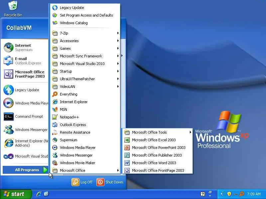
Task: Expand the Games folder
Action: pos(85,48)
